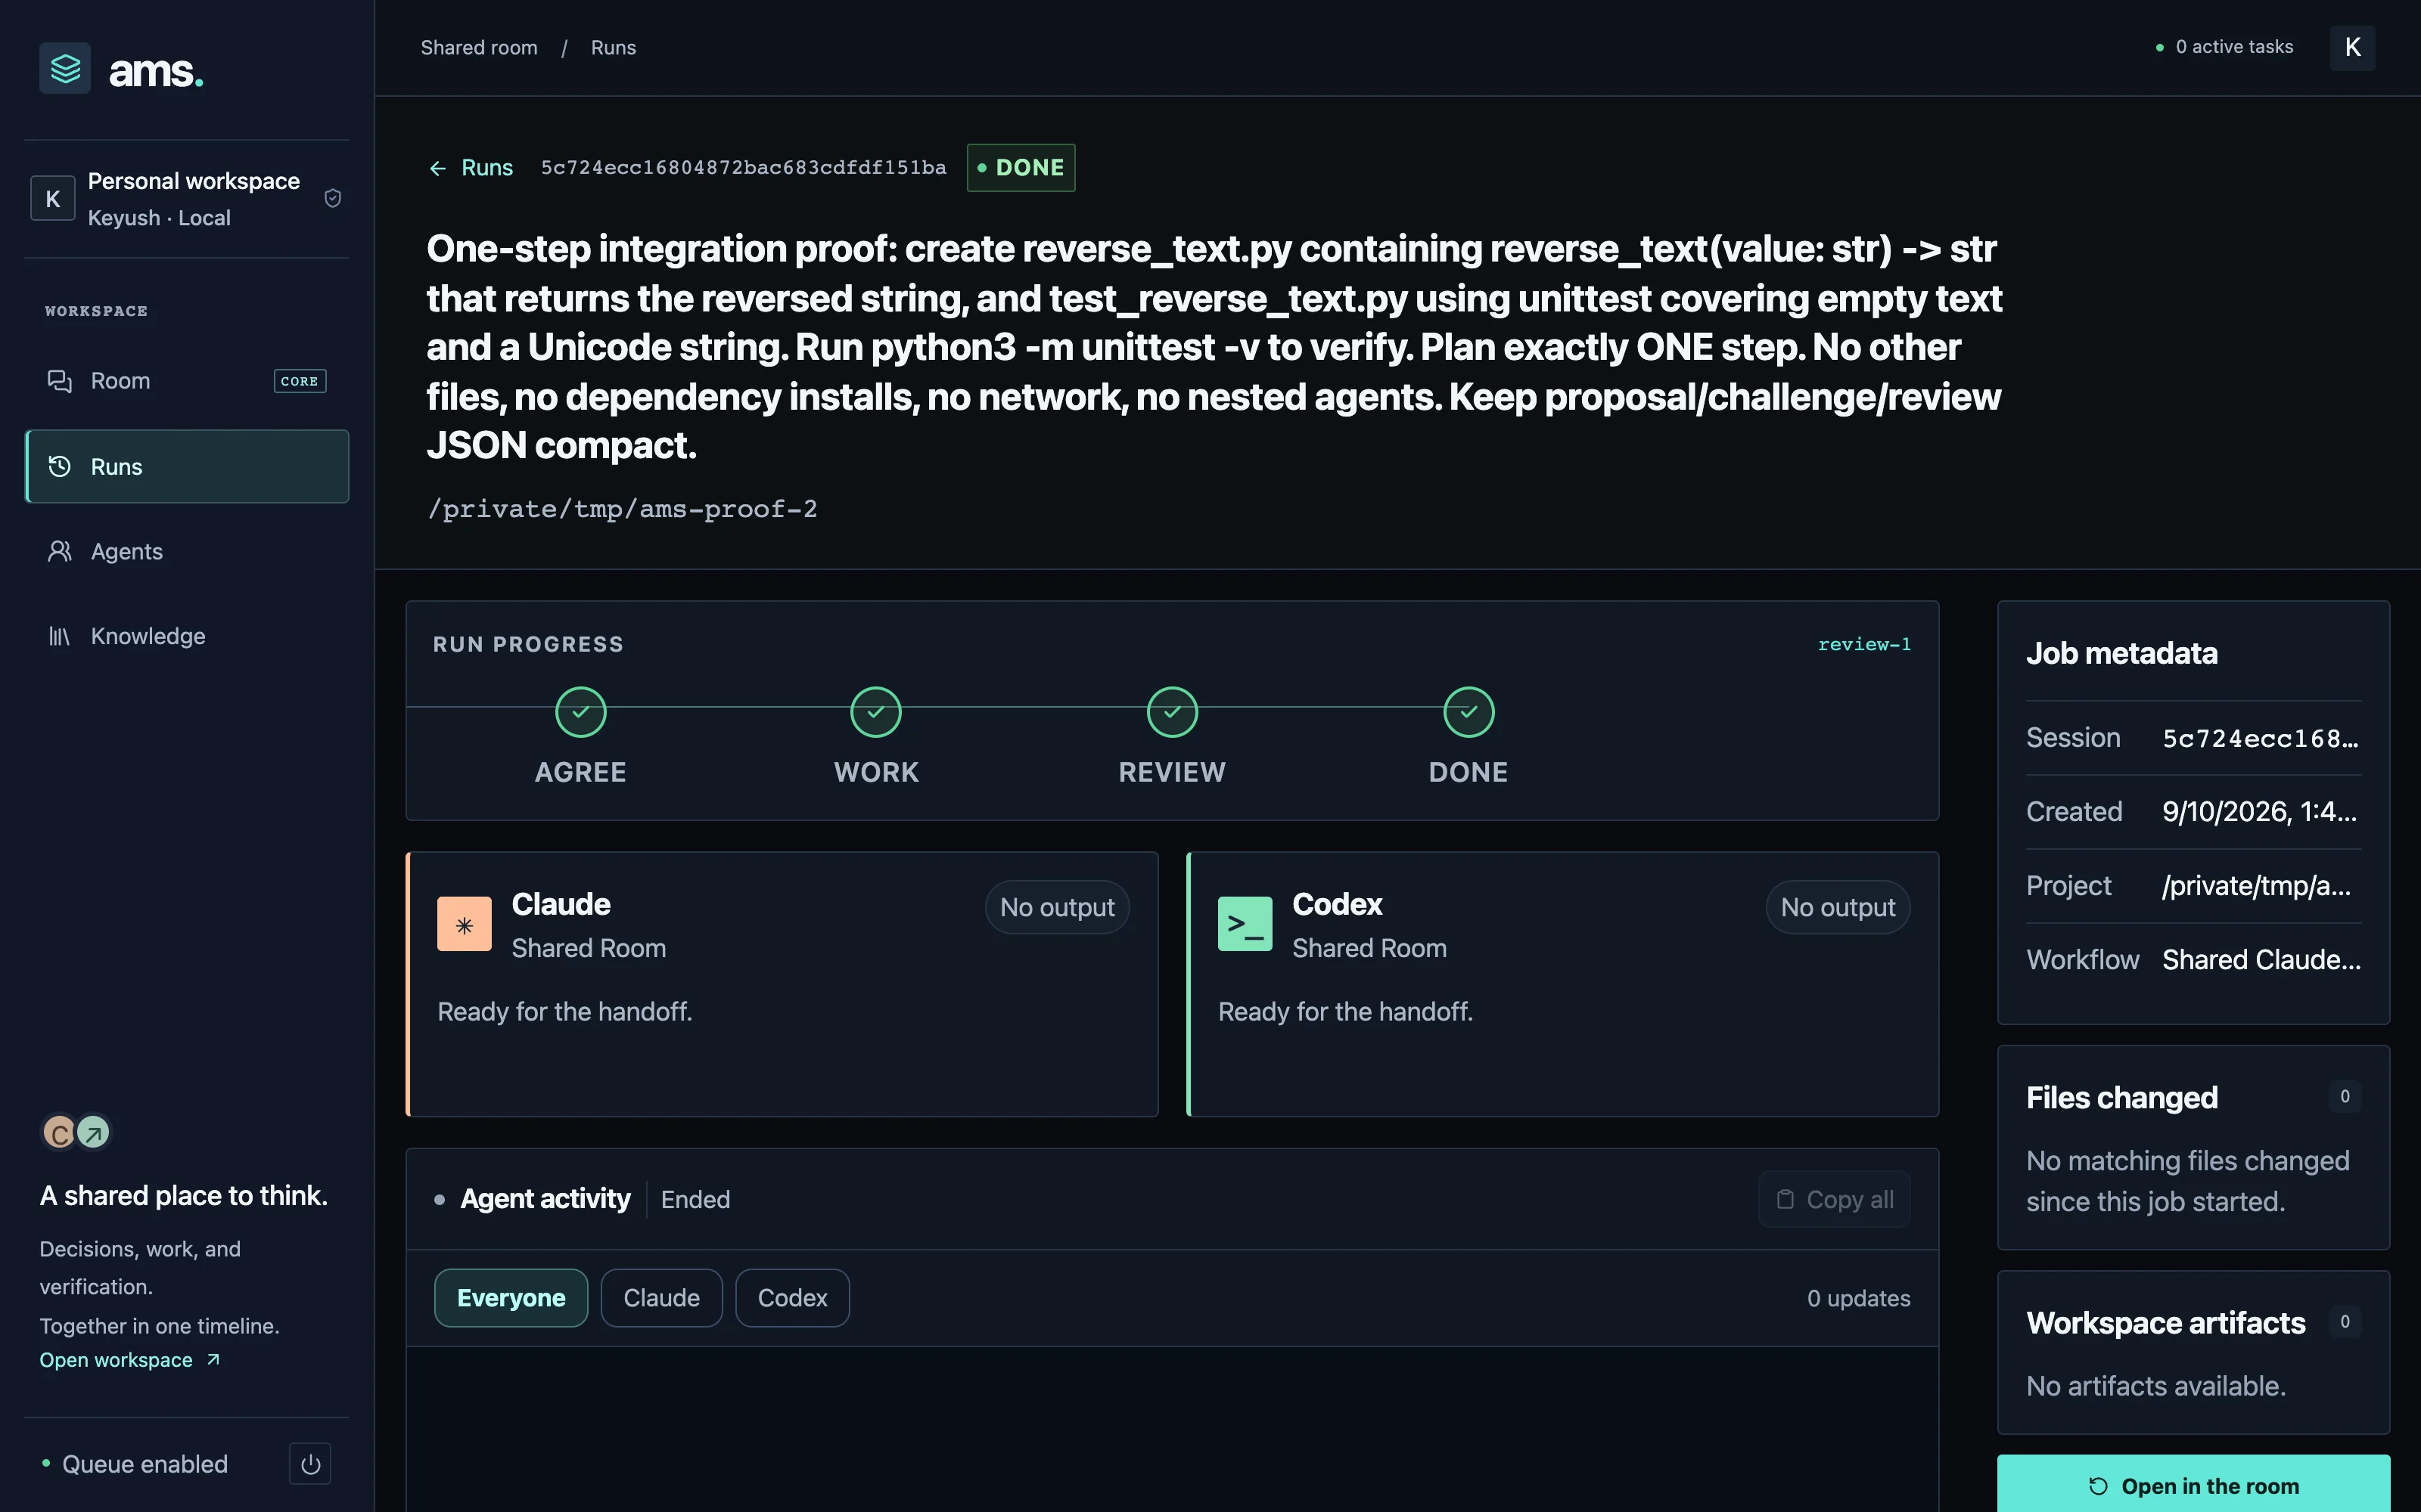Viewport: 2421px width, 1512px height.
Task: Click the Personal workspace switcher
Action: tap(187, 198)
